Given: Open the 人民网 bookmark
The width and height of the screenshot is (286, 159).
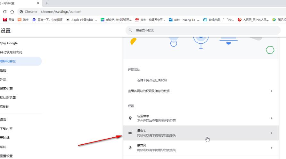Looking at the screenshot, I should tap(253, 20).
